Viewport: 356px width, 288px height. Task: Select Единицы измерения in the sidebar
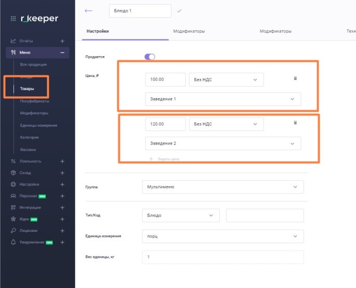click(x=38, y=125)
